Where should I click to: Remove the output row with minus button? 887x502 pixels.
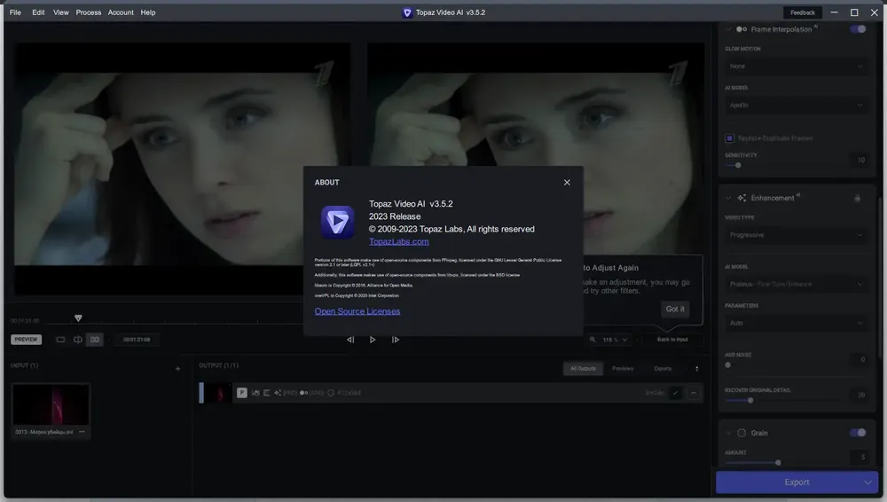point(694,393)
